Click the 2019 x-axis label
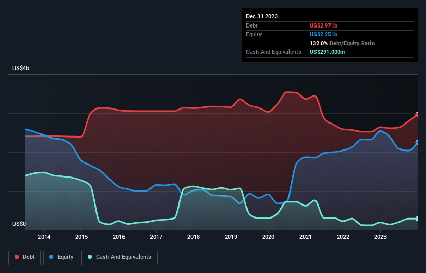 pos(231,237)
